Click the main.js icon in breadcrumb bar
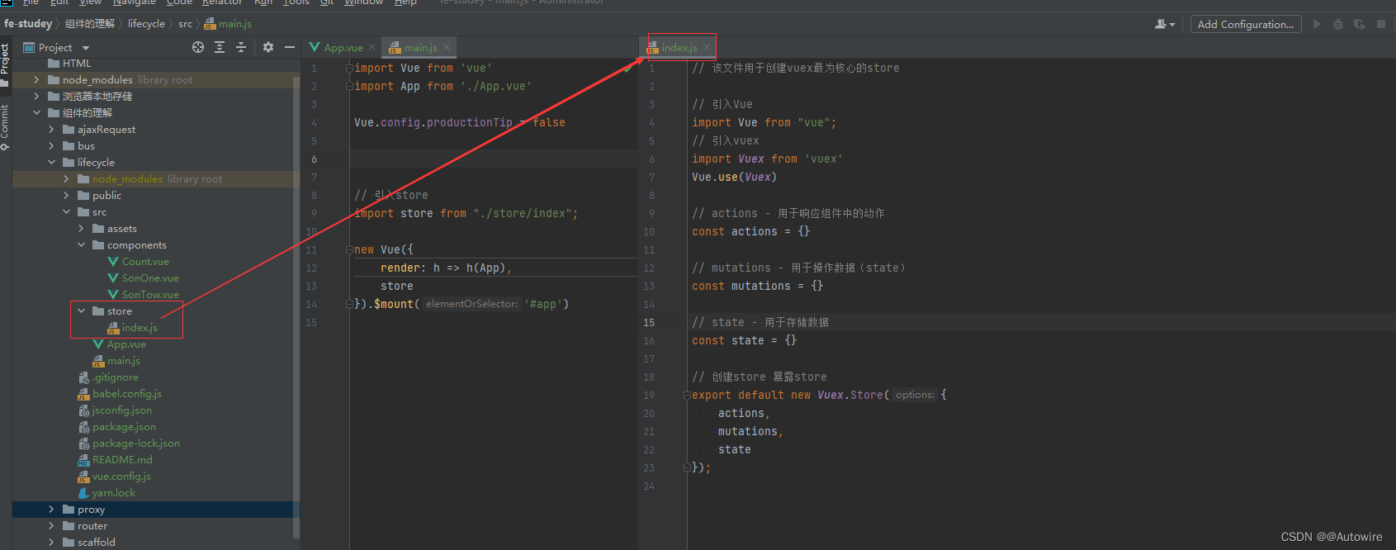This screenshot has width=1396, height=550. pyautogui.click(x=210, y=24)
